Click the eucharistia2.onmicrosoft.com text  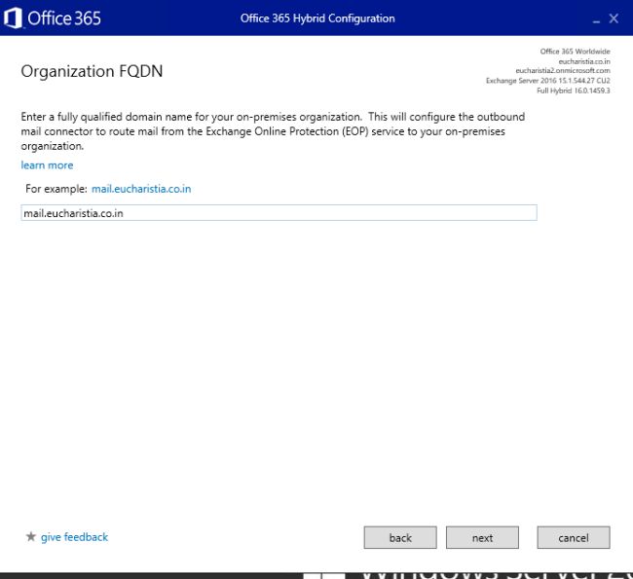click(563, 71)
